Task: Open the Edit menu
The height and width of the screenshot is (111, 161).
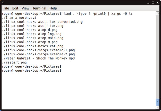Action: (15, 8)
